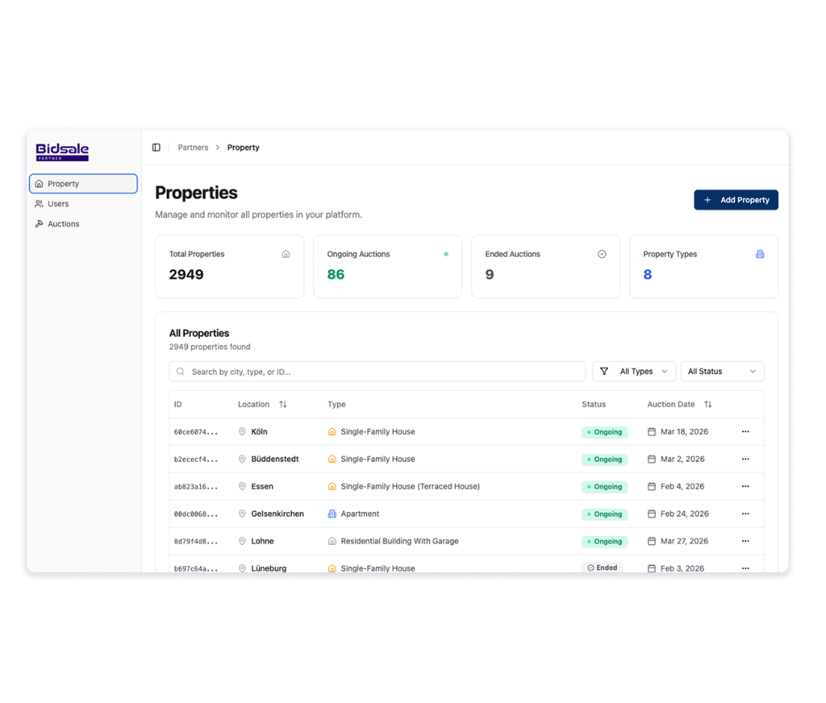Image resolution: width=826 pixels, height=703 pixels.
Task: Click the Apartment building icon in Gelsenkirchen row
Action: point(332,514)
